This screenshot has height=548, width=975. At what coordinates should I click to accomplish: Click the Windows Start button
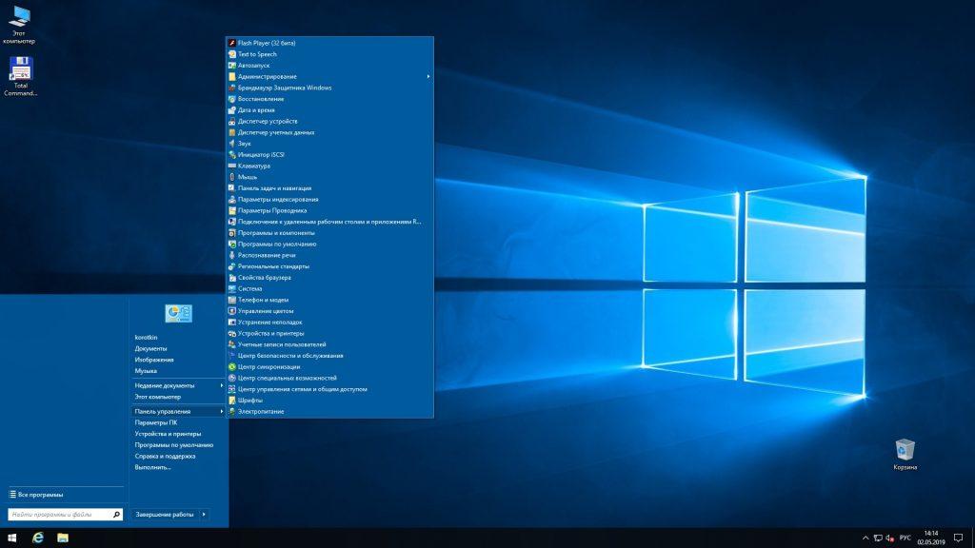pyautogui.click(x=11, y=538)
